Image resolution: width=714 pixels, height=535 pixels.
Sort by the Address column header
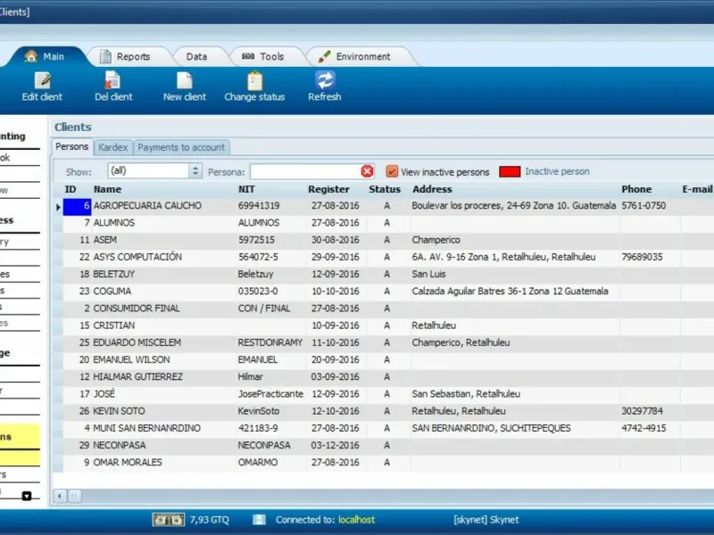pyautogui.click(x=432, y=189)
